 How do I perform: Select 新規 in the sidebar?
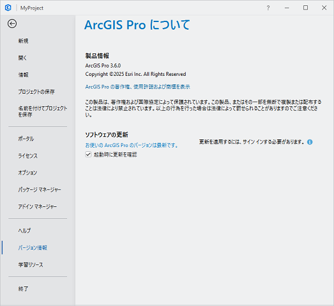tap(23, 41)
